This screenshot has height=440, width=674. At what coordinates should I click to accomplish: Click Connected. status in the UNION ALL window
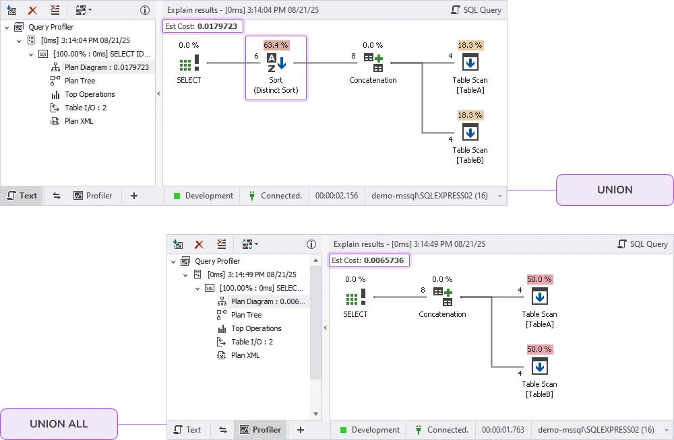point(442,430)
